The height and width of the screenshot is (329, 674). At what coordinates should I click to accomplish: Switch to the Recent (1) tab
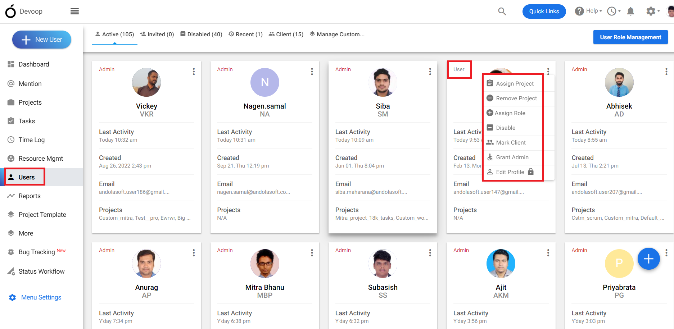coord(245,35)
